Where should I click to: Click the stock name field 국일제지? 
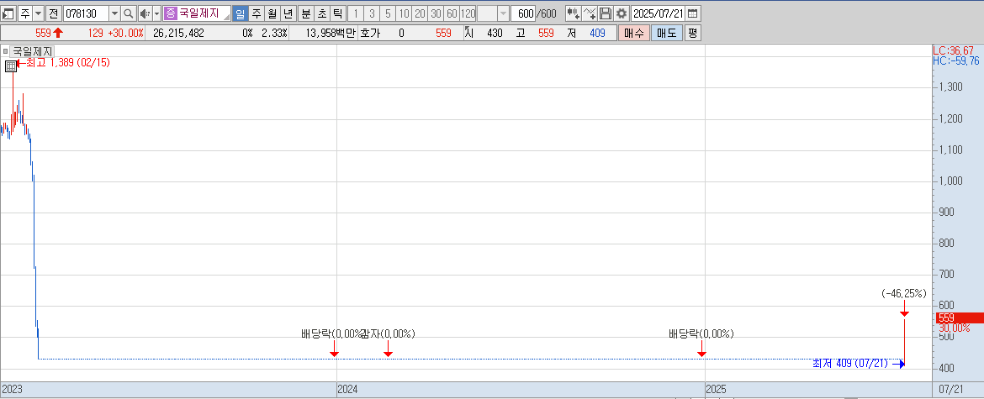(204, 13)
